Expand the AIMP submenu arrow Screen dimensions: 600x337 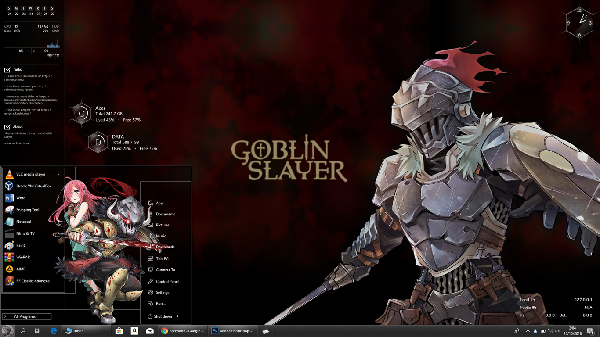click(x=58, y=269)
